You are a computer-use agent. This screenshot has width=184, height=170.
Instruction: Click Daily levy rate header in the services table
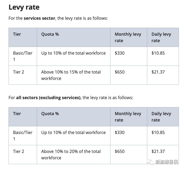click(x=161, y=37)
